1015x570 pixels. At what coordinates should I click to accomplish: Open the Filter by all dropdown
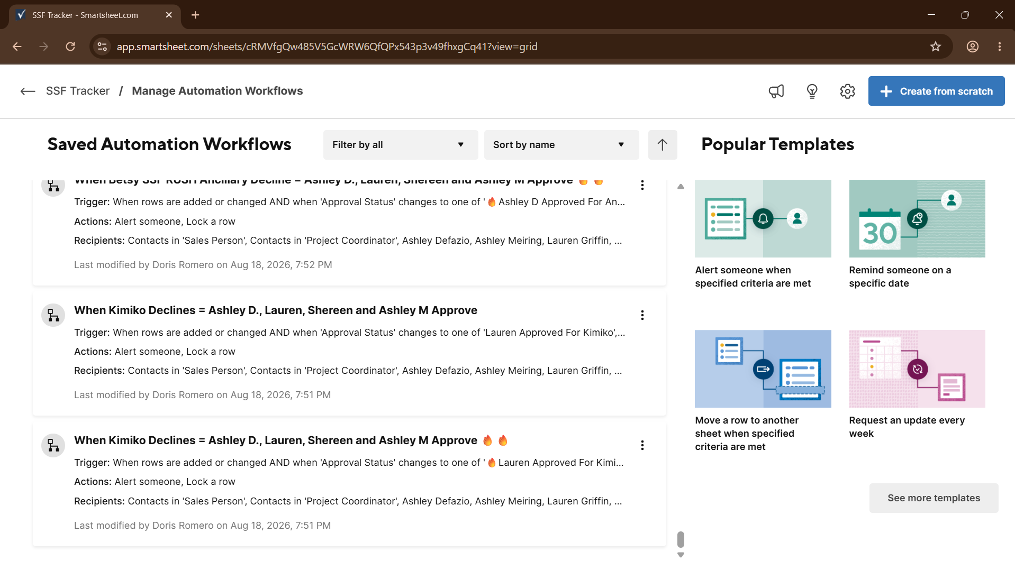click(401, 145)
